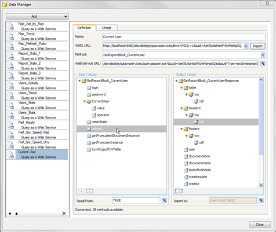Image resolution: width=276 pixels, height=232 pixels.
Task: Click the Name input field
Action: [184, 37]
